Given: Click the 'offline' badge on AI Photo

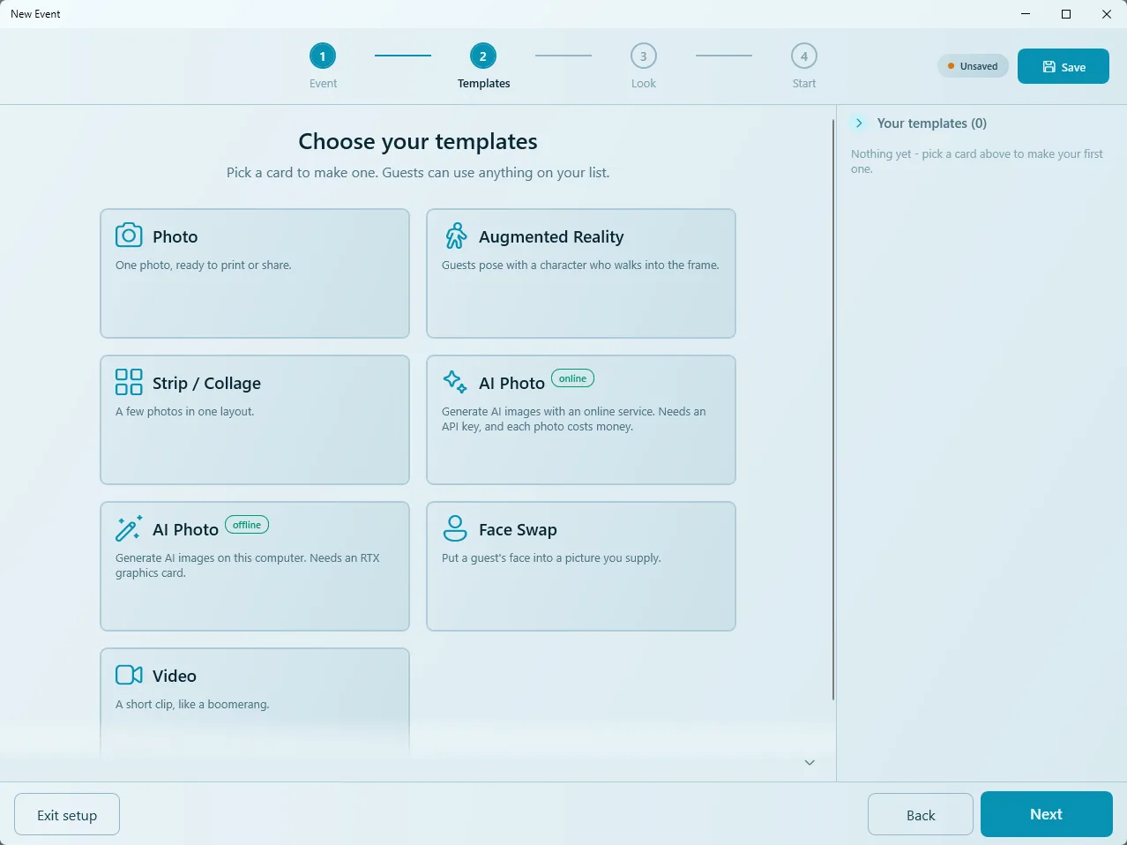Looking at the screenshot, I should click(x=247, y=525).
